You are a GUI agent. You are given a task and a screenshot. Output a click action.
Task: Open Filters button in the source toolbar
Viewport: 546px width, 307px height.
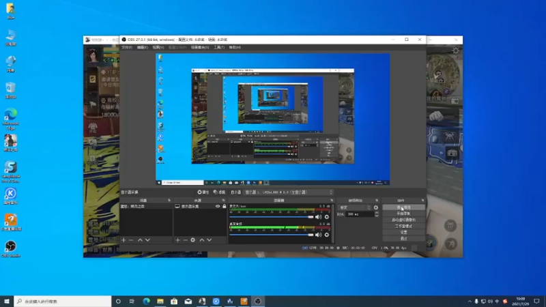pyautogui.click(x=219, y=192)
